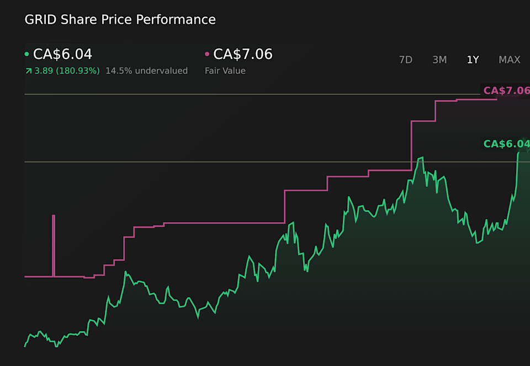Open the MAX range option
The height and width of the screenshot is (366, 530).
click(510, 60)
